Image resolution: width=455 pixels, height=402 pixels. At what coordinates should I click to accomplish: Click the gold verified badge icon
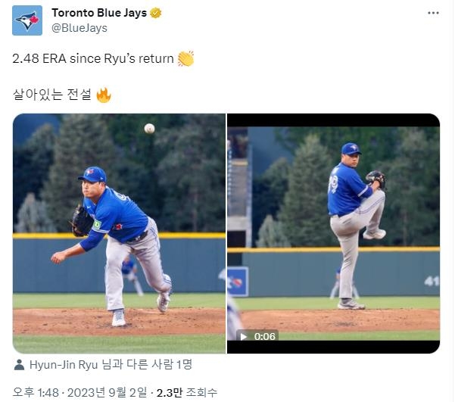click(x=155, y=13)
